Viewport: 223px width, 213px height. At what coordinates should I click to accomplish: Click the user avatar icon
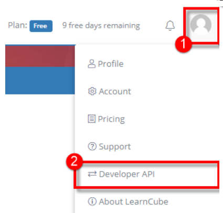point(201,25)
